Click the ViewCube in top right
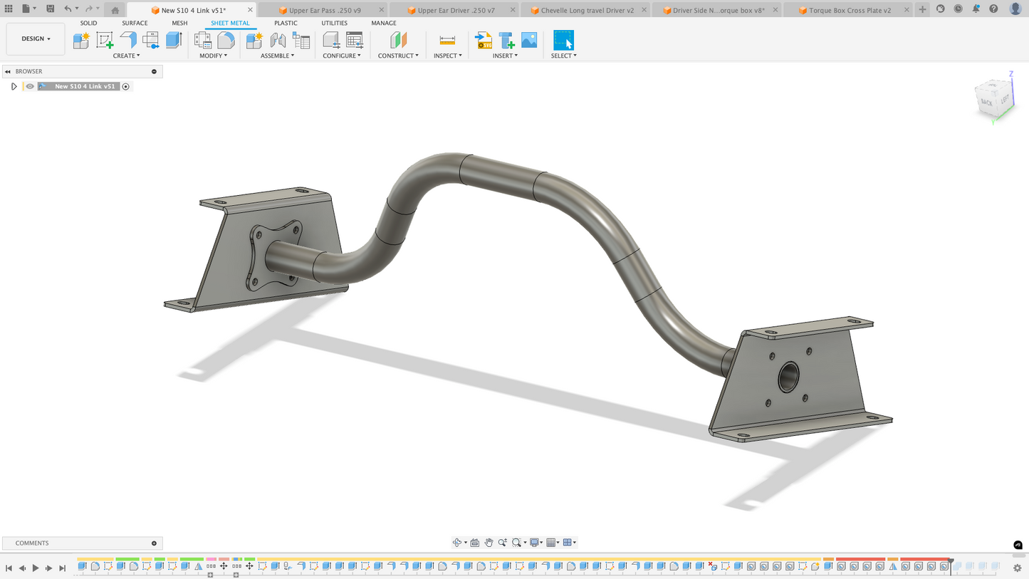The width and height of the screenshot is (1029, 579). pos(994,98)
